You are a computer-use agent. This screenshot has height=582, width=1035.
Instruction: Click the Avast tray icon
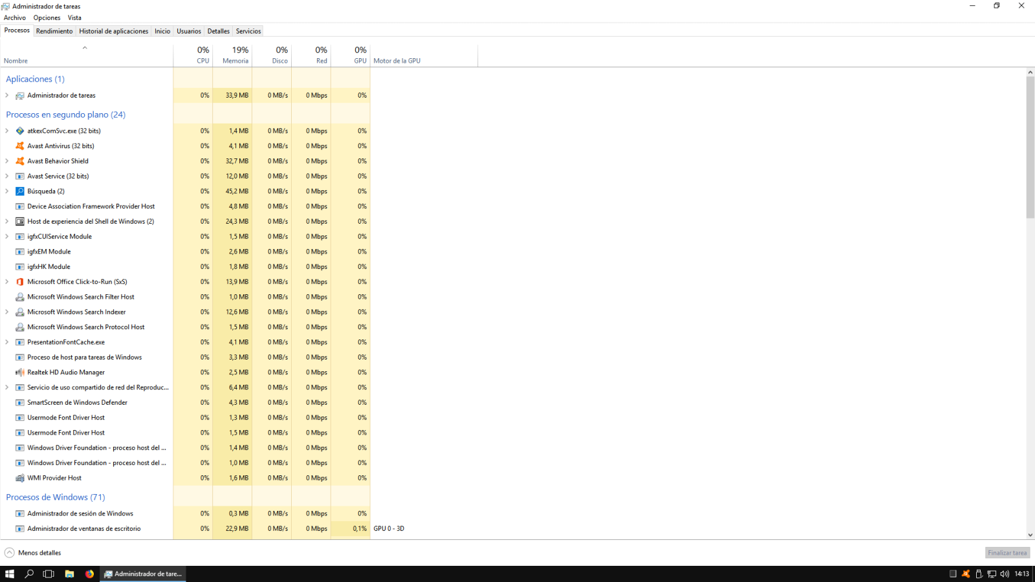(966, 574)
